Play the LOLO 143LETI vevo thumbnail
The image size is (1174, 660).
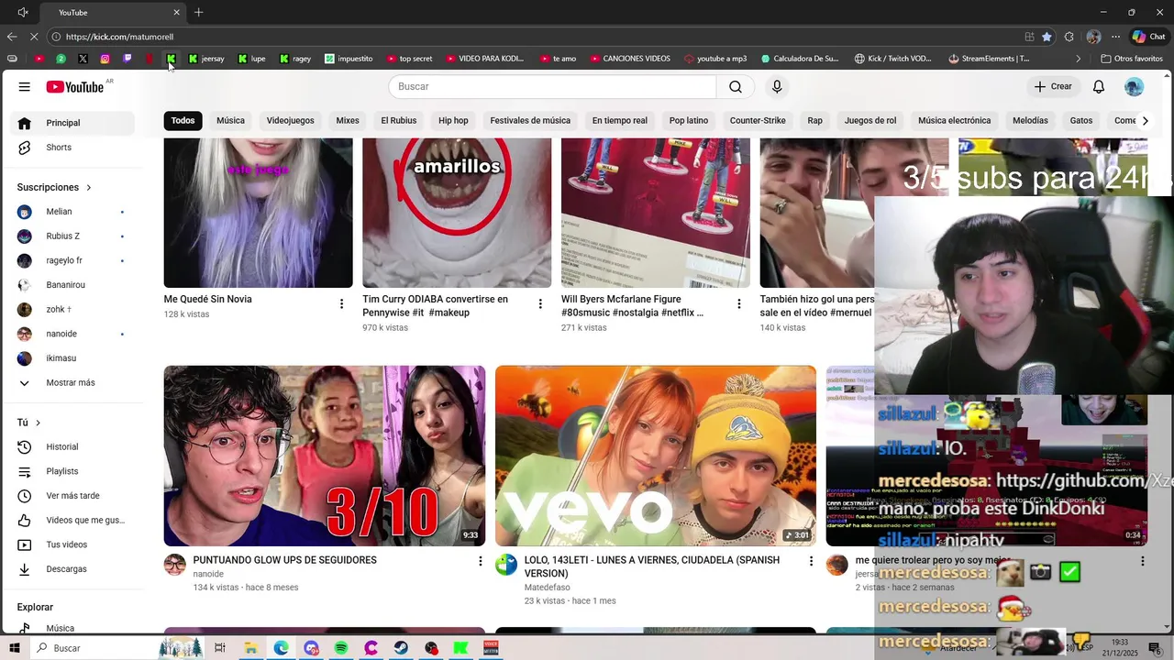pos(656,456)
